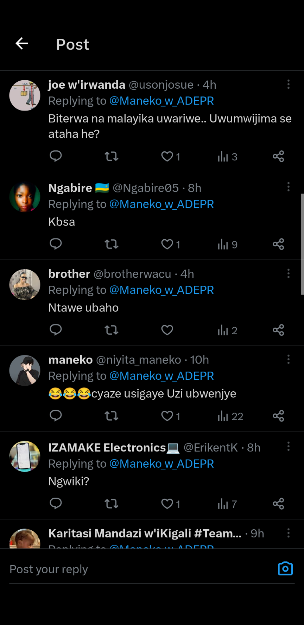This screenshot has height=625, width=304.
Task: Open IZAMAKE Electronics' profile picture
Action: coord(25,456)
